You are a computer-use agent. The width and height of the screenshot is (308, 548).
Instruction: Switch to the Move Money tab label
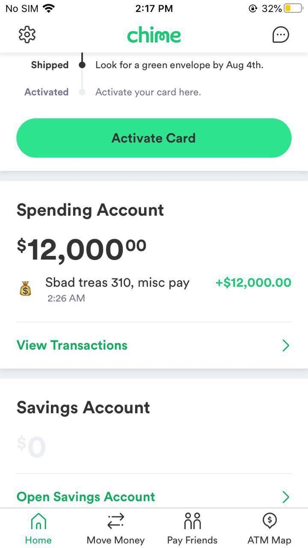pos(115,540)
